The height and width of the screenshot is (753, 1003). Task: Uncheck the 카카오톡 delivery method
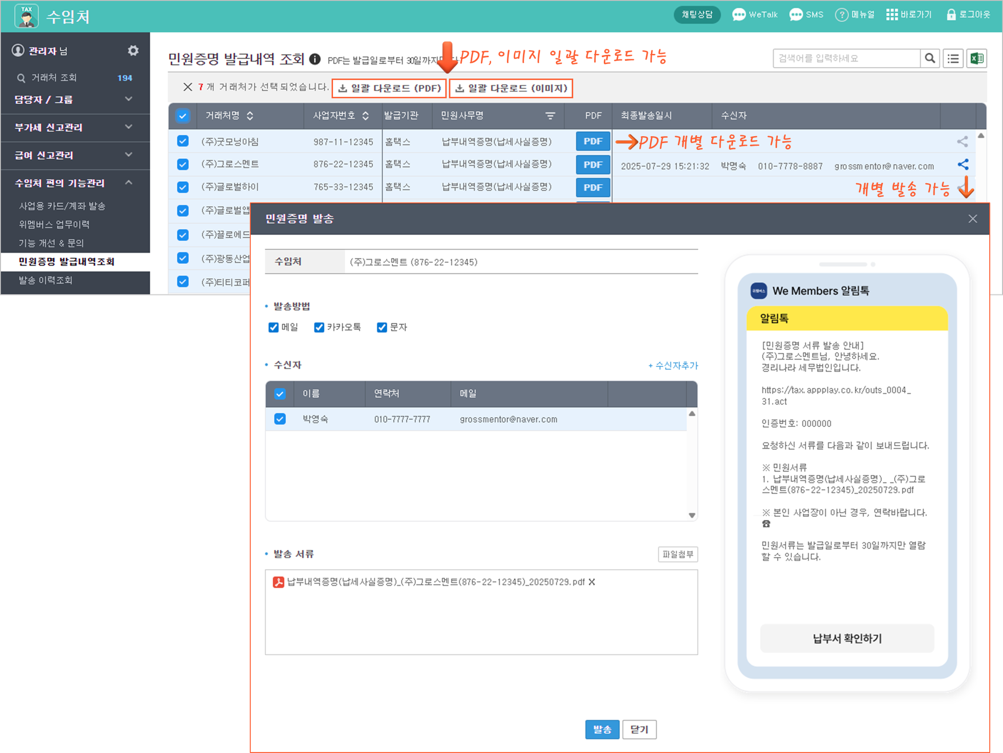[x=319, y=327]
